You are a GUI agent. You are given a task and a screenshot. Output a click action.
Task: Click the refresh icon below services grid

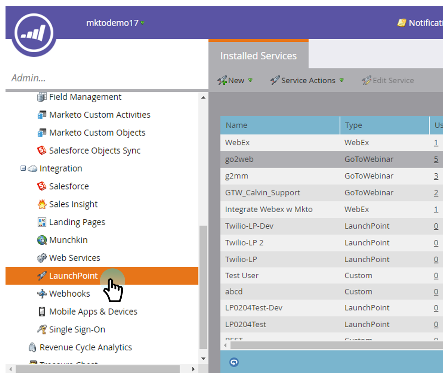pyautogui.click(x=234, y=362)
